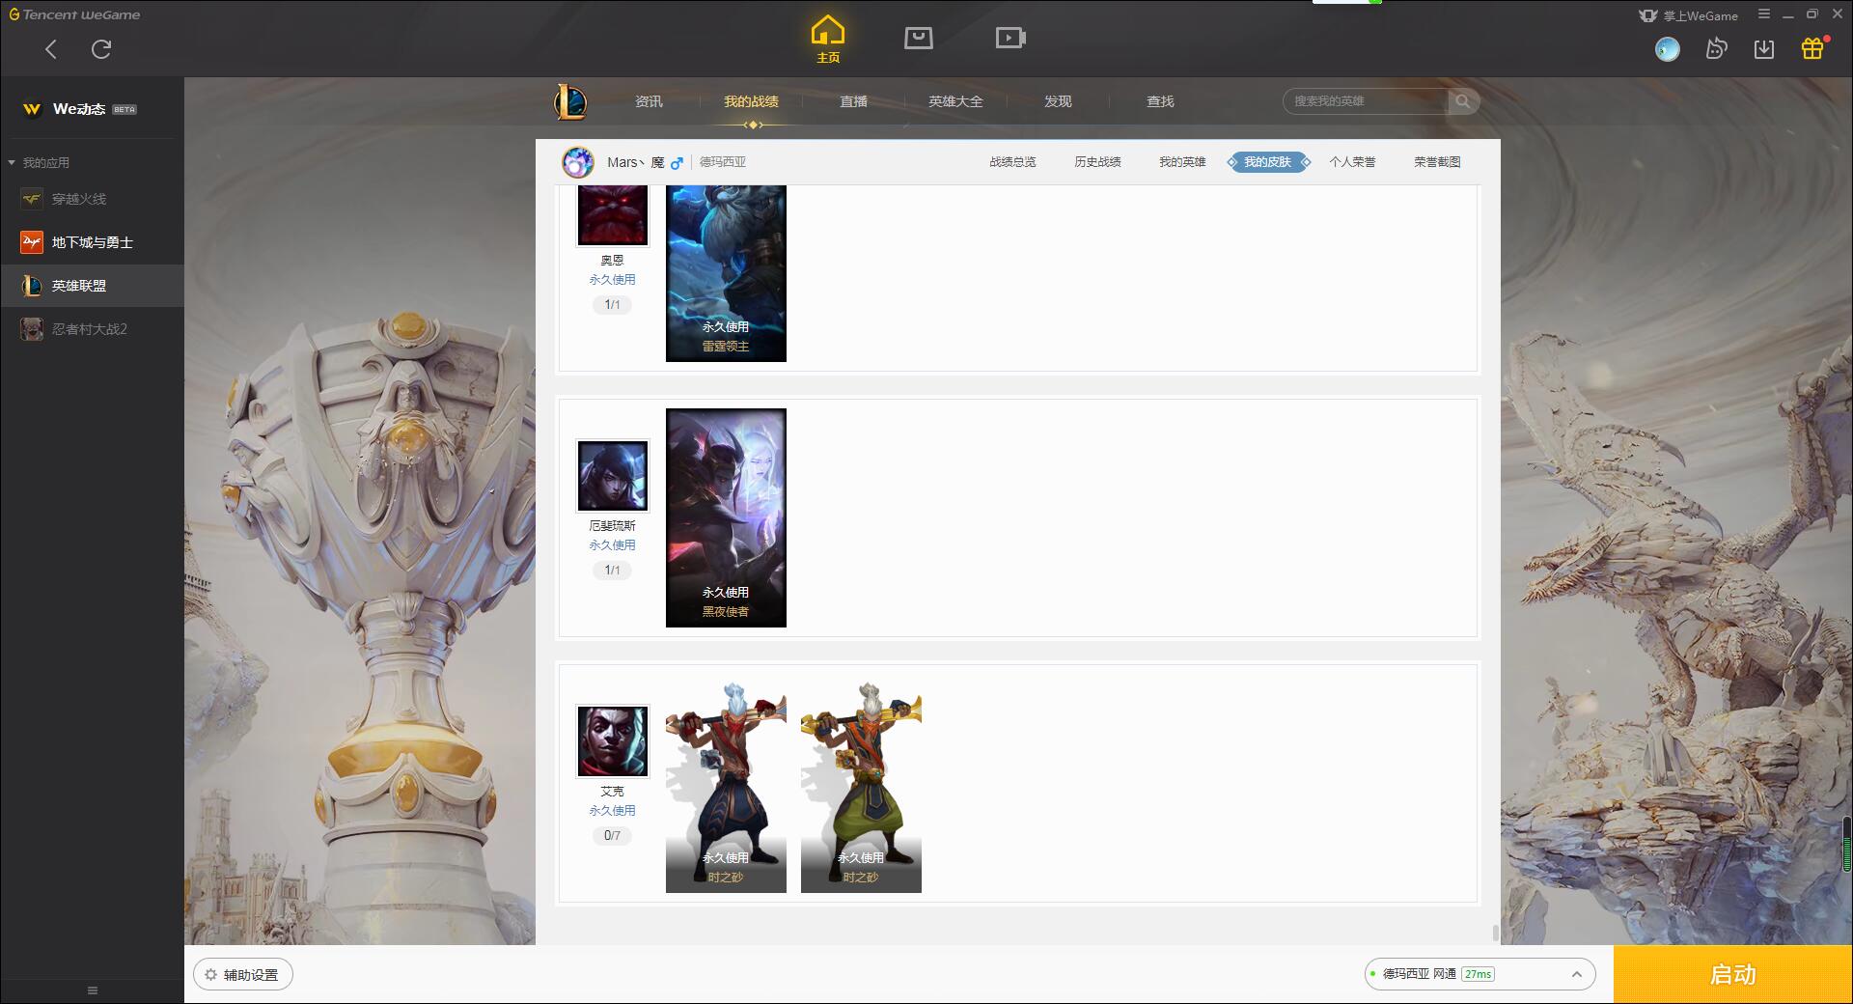
Task: Click 厄斐琉斯 champion portrait
Action: pyautogui.click(x=613, y=476)
